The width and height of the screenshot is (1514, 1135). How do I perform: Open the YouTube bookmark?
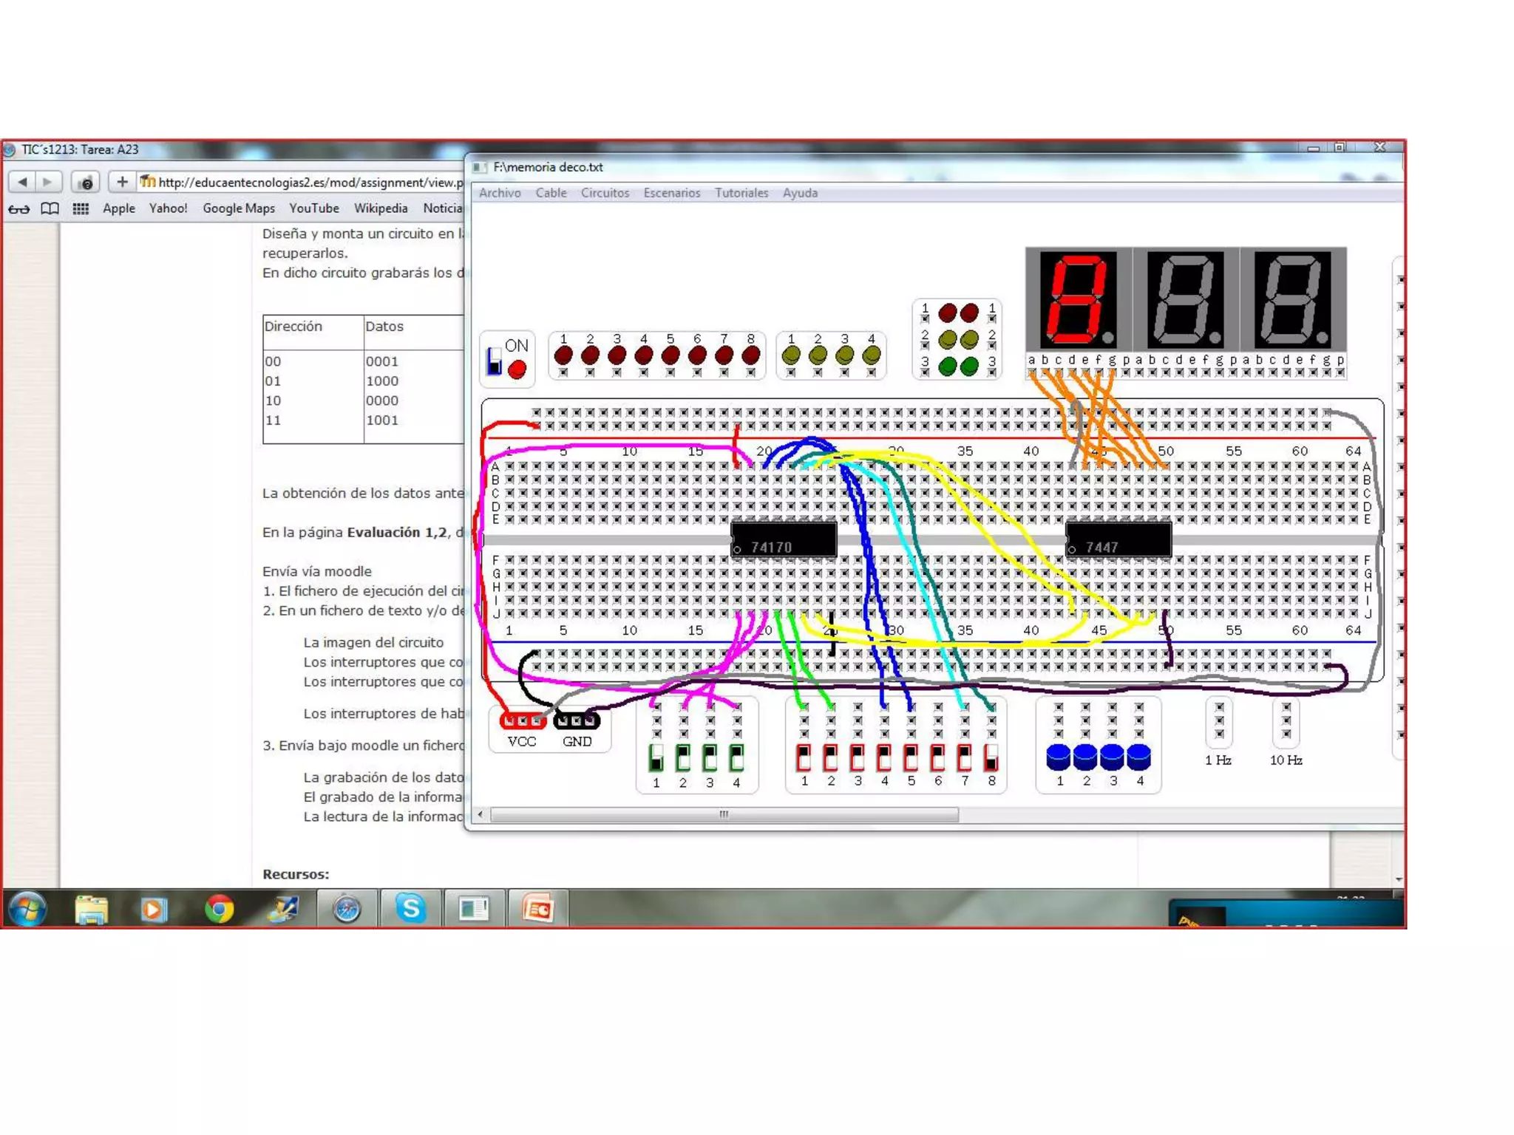[313, 208]
